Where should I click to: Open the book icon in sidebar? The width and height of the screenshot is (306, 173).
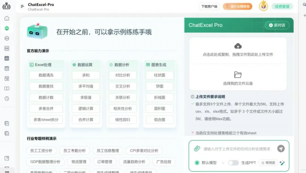[7, 88]
